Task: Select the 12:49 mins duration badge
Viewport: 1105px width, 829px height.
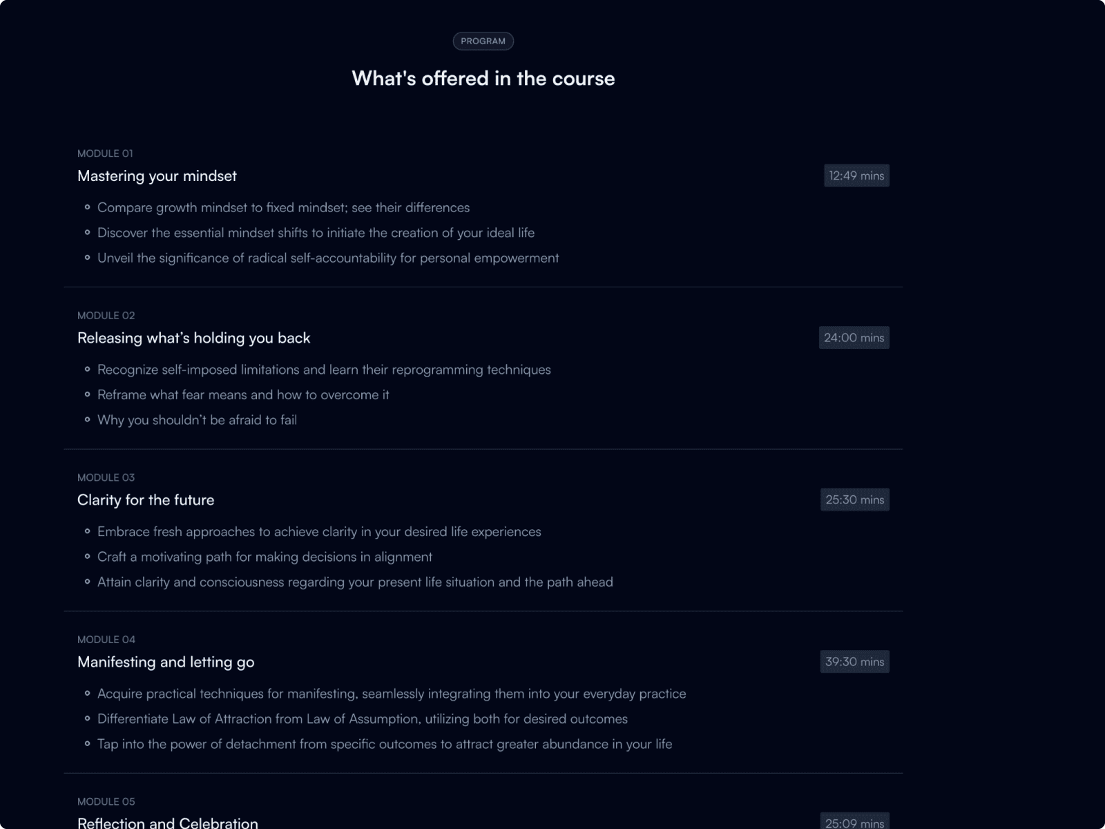Action: pyautogui.click(x=856, y=175)
